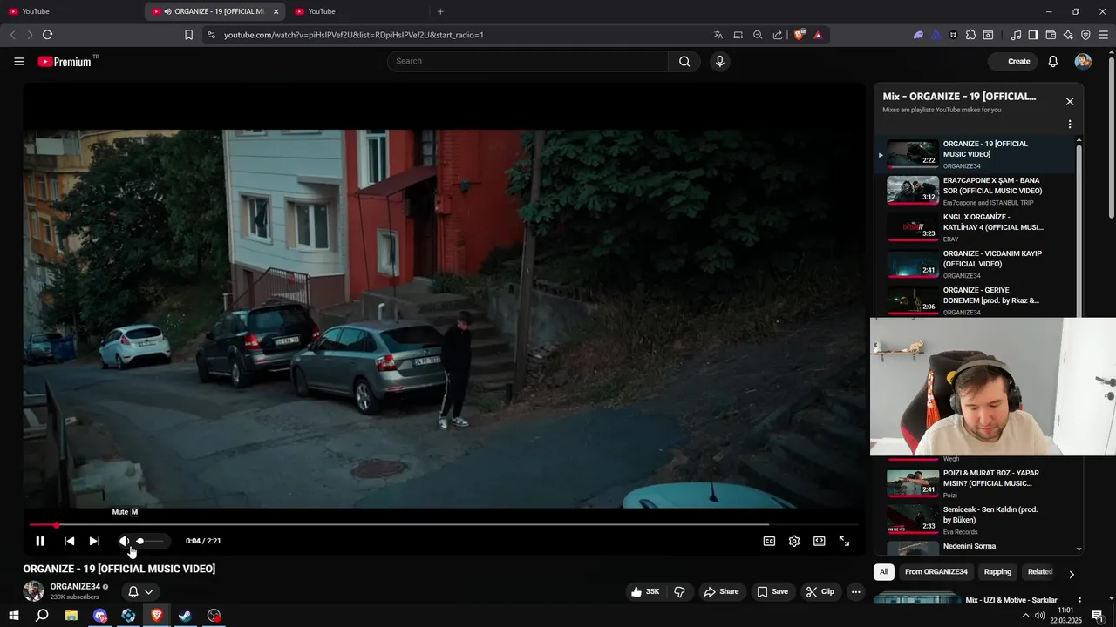1116x627 pixels.
Task: Open the account avatar menu
Action: point(1083,61)
